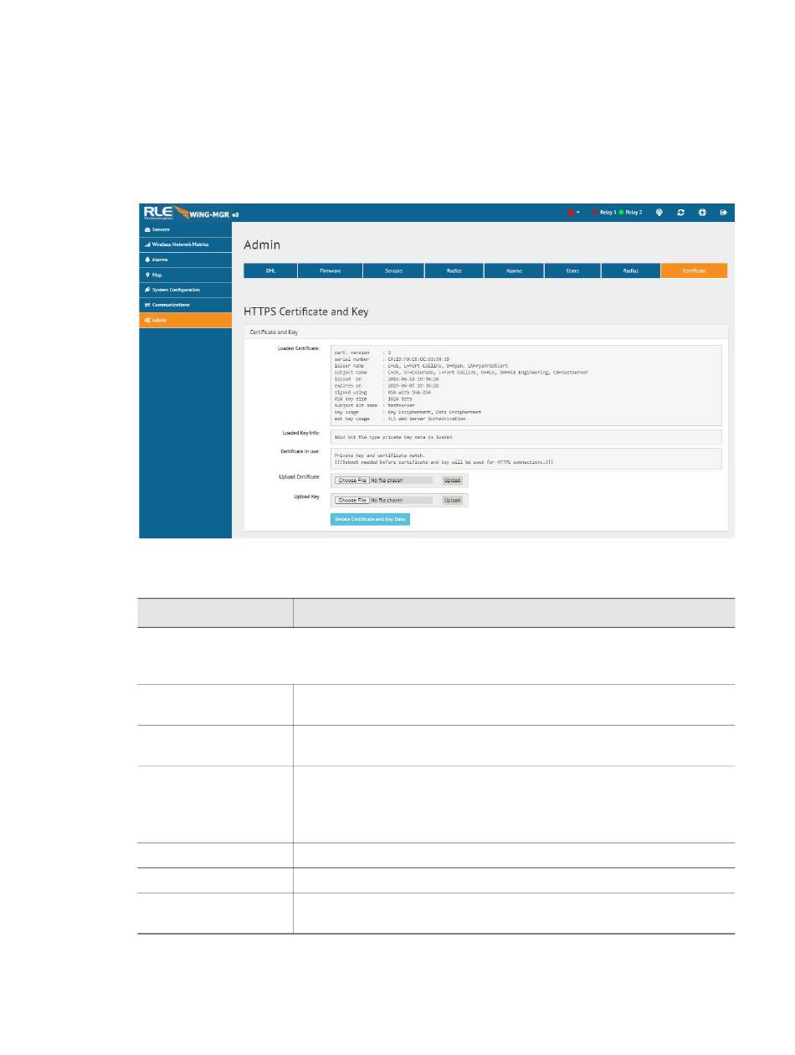
Task: Select Admin in the sidebar
Action: pyautogui.click(x=185, y=320)
